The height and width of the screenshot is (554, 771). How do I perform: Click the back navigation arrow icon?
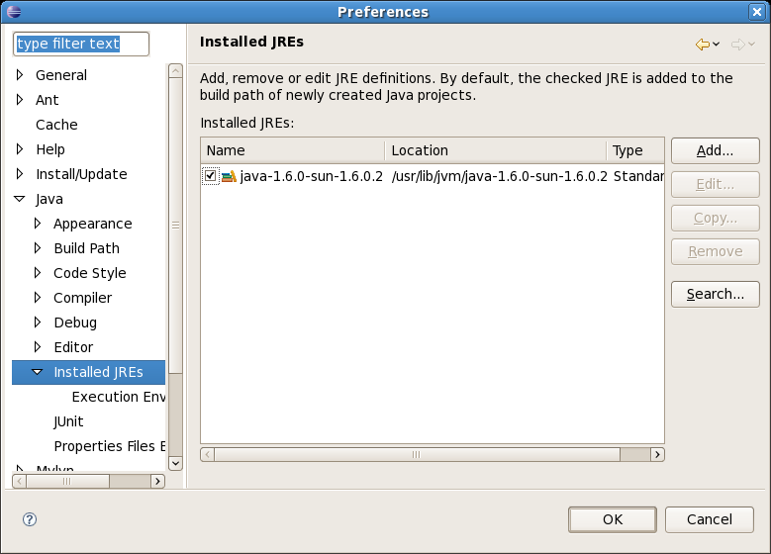click(702, 45)
